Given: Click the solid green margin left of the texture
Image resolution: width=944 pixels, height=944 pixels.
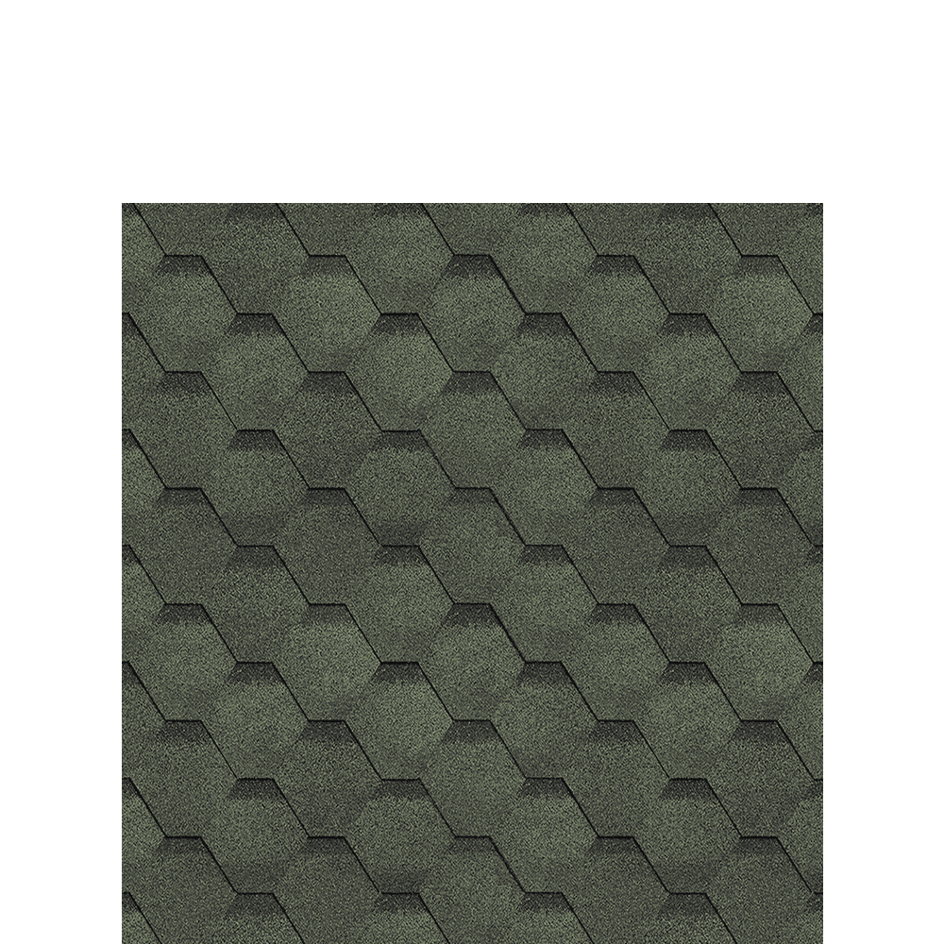Looking at the screenshot, I should click(60, 566).
